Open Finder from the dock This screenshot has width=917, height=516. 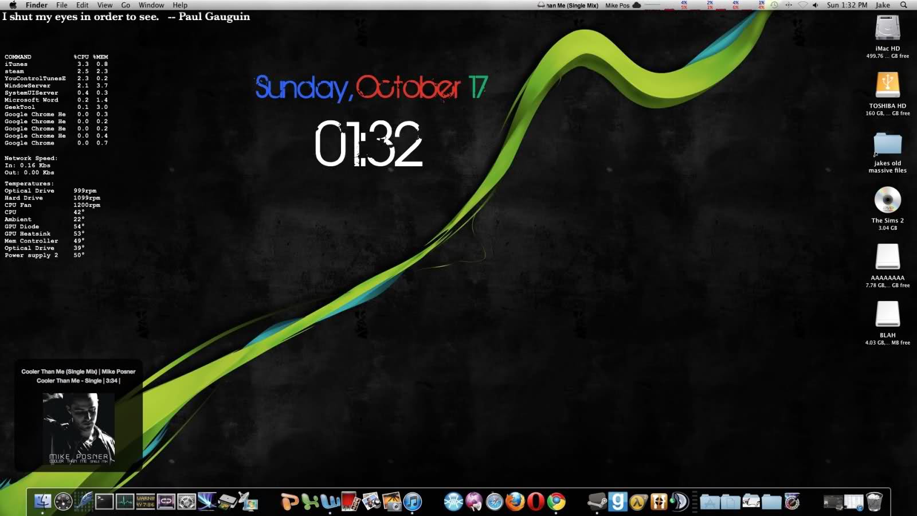(43, 502)
